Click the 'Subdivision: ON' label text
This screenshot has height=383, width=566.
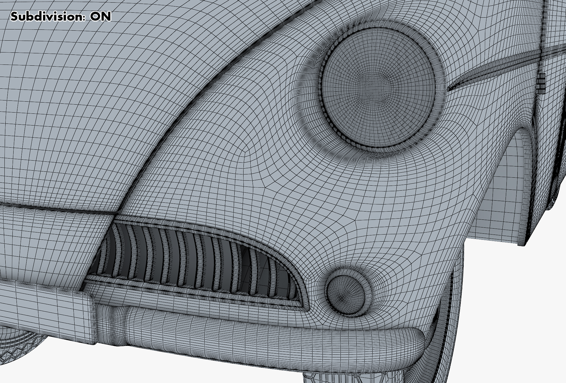tap(60, 16)
